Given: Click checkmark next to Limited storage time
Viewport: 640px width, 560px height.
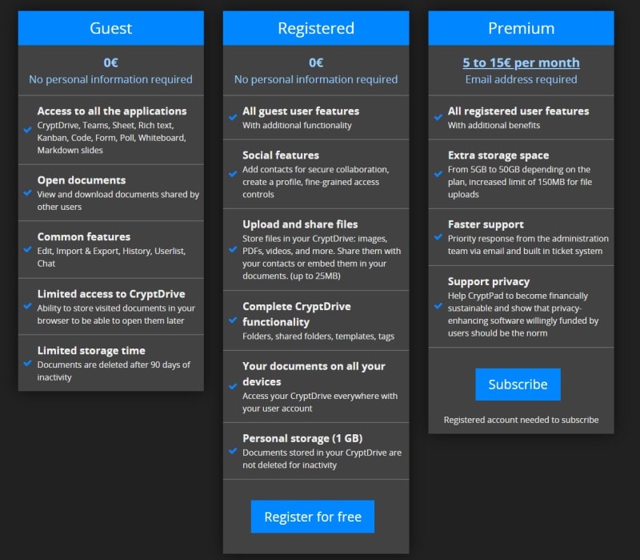Looking at the screenshot, I should tap(27, 363).
